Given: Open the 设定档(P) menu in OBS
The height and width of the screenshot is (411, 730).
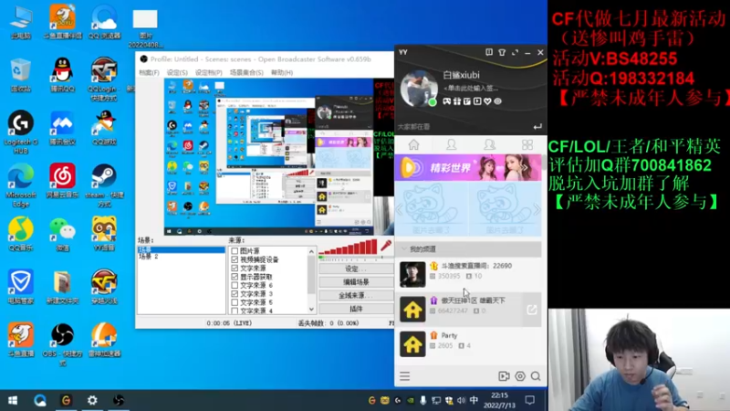Looking at the screenshot, I should pyautogui.click(x=208, y=73).
